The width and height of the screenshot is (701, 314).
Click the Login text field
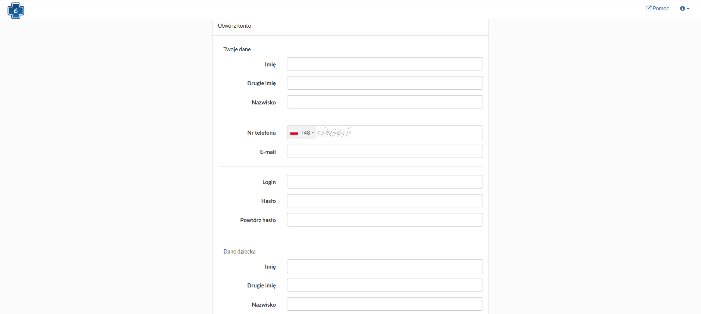pyautogui.click(x=385, y=182)
